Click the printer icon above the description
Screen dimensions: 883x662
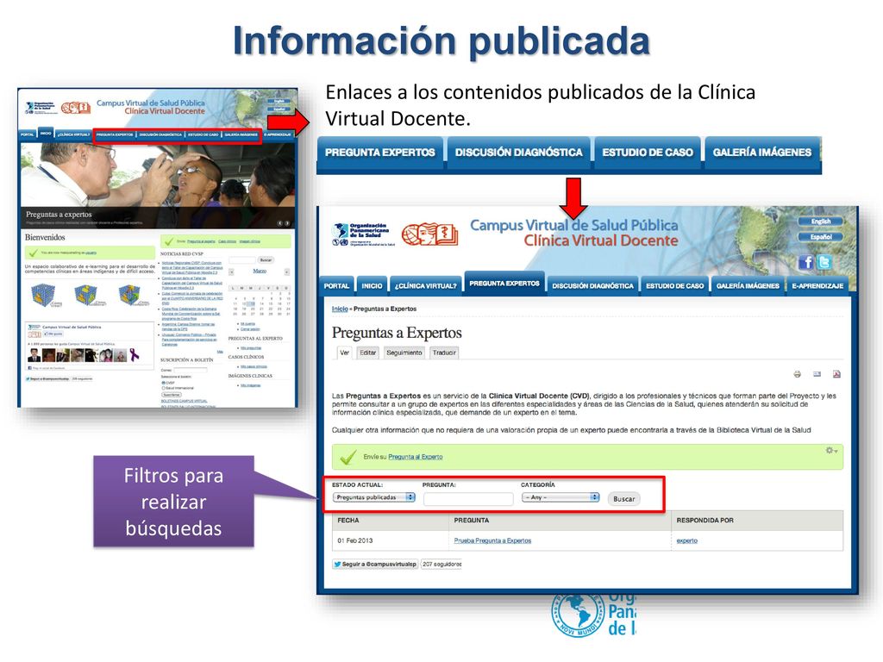[798, 374]
